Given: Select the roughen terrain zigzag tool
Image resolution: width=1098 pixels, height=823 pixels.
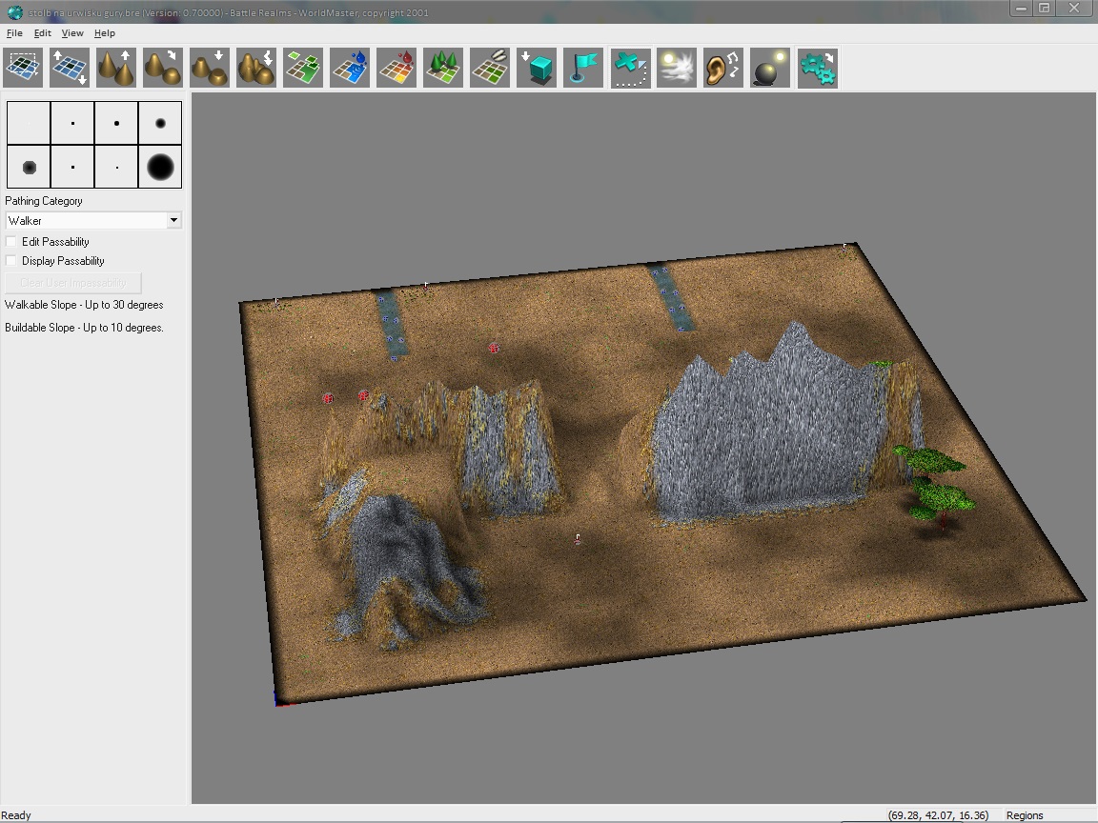Looking at the screenshot, I should (x=256, y=68).
